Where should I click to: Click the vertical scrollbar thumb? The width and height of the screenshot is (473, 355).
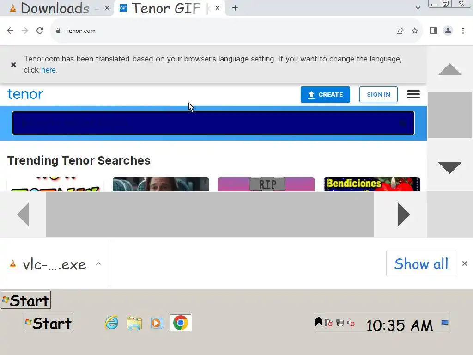point(450,115)
